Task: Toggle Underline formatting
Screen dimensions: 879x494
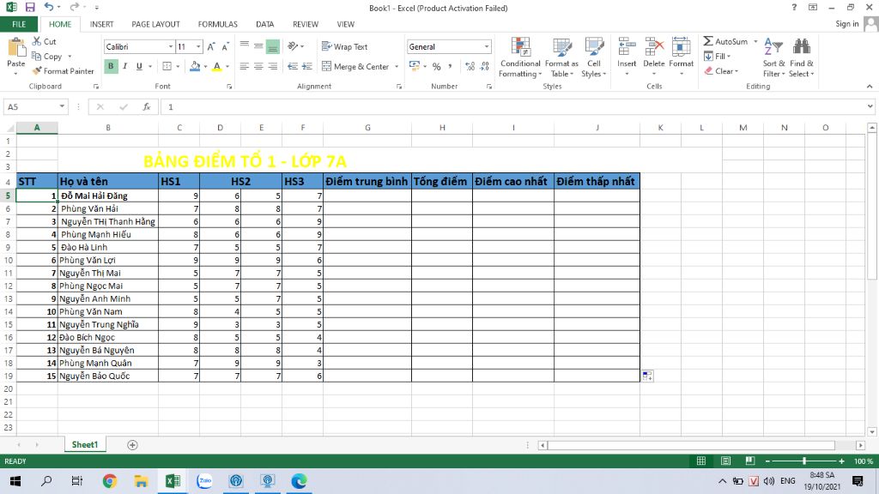Action: pos(139,66)
